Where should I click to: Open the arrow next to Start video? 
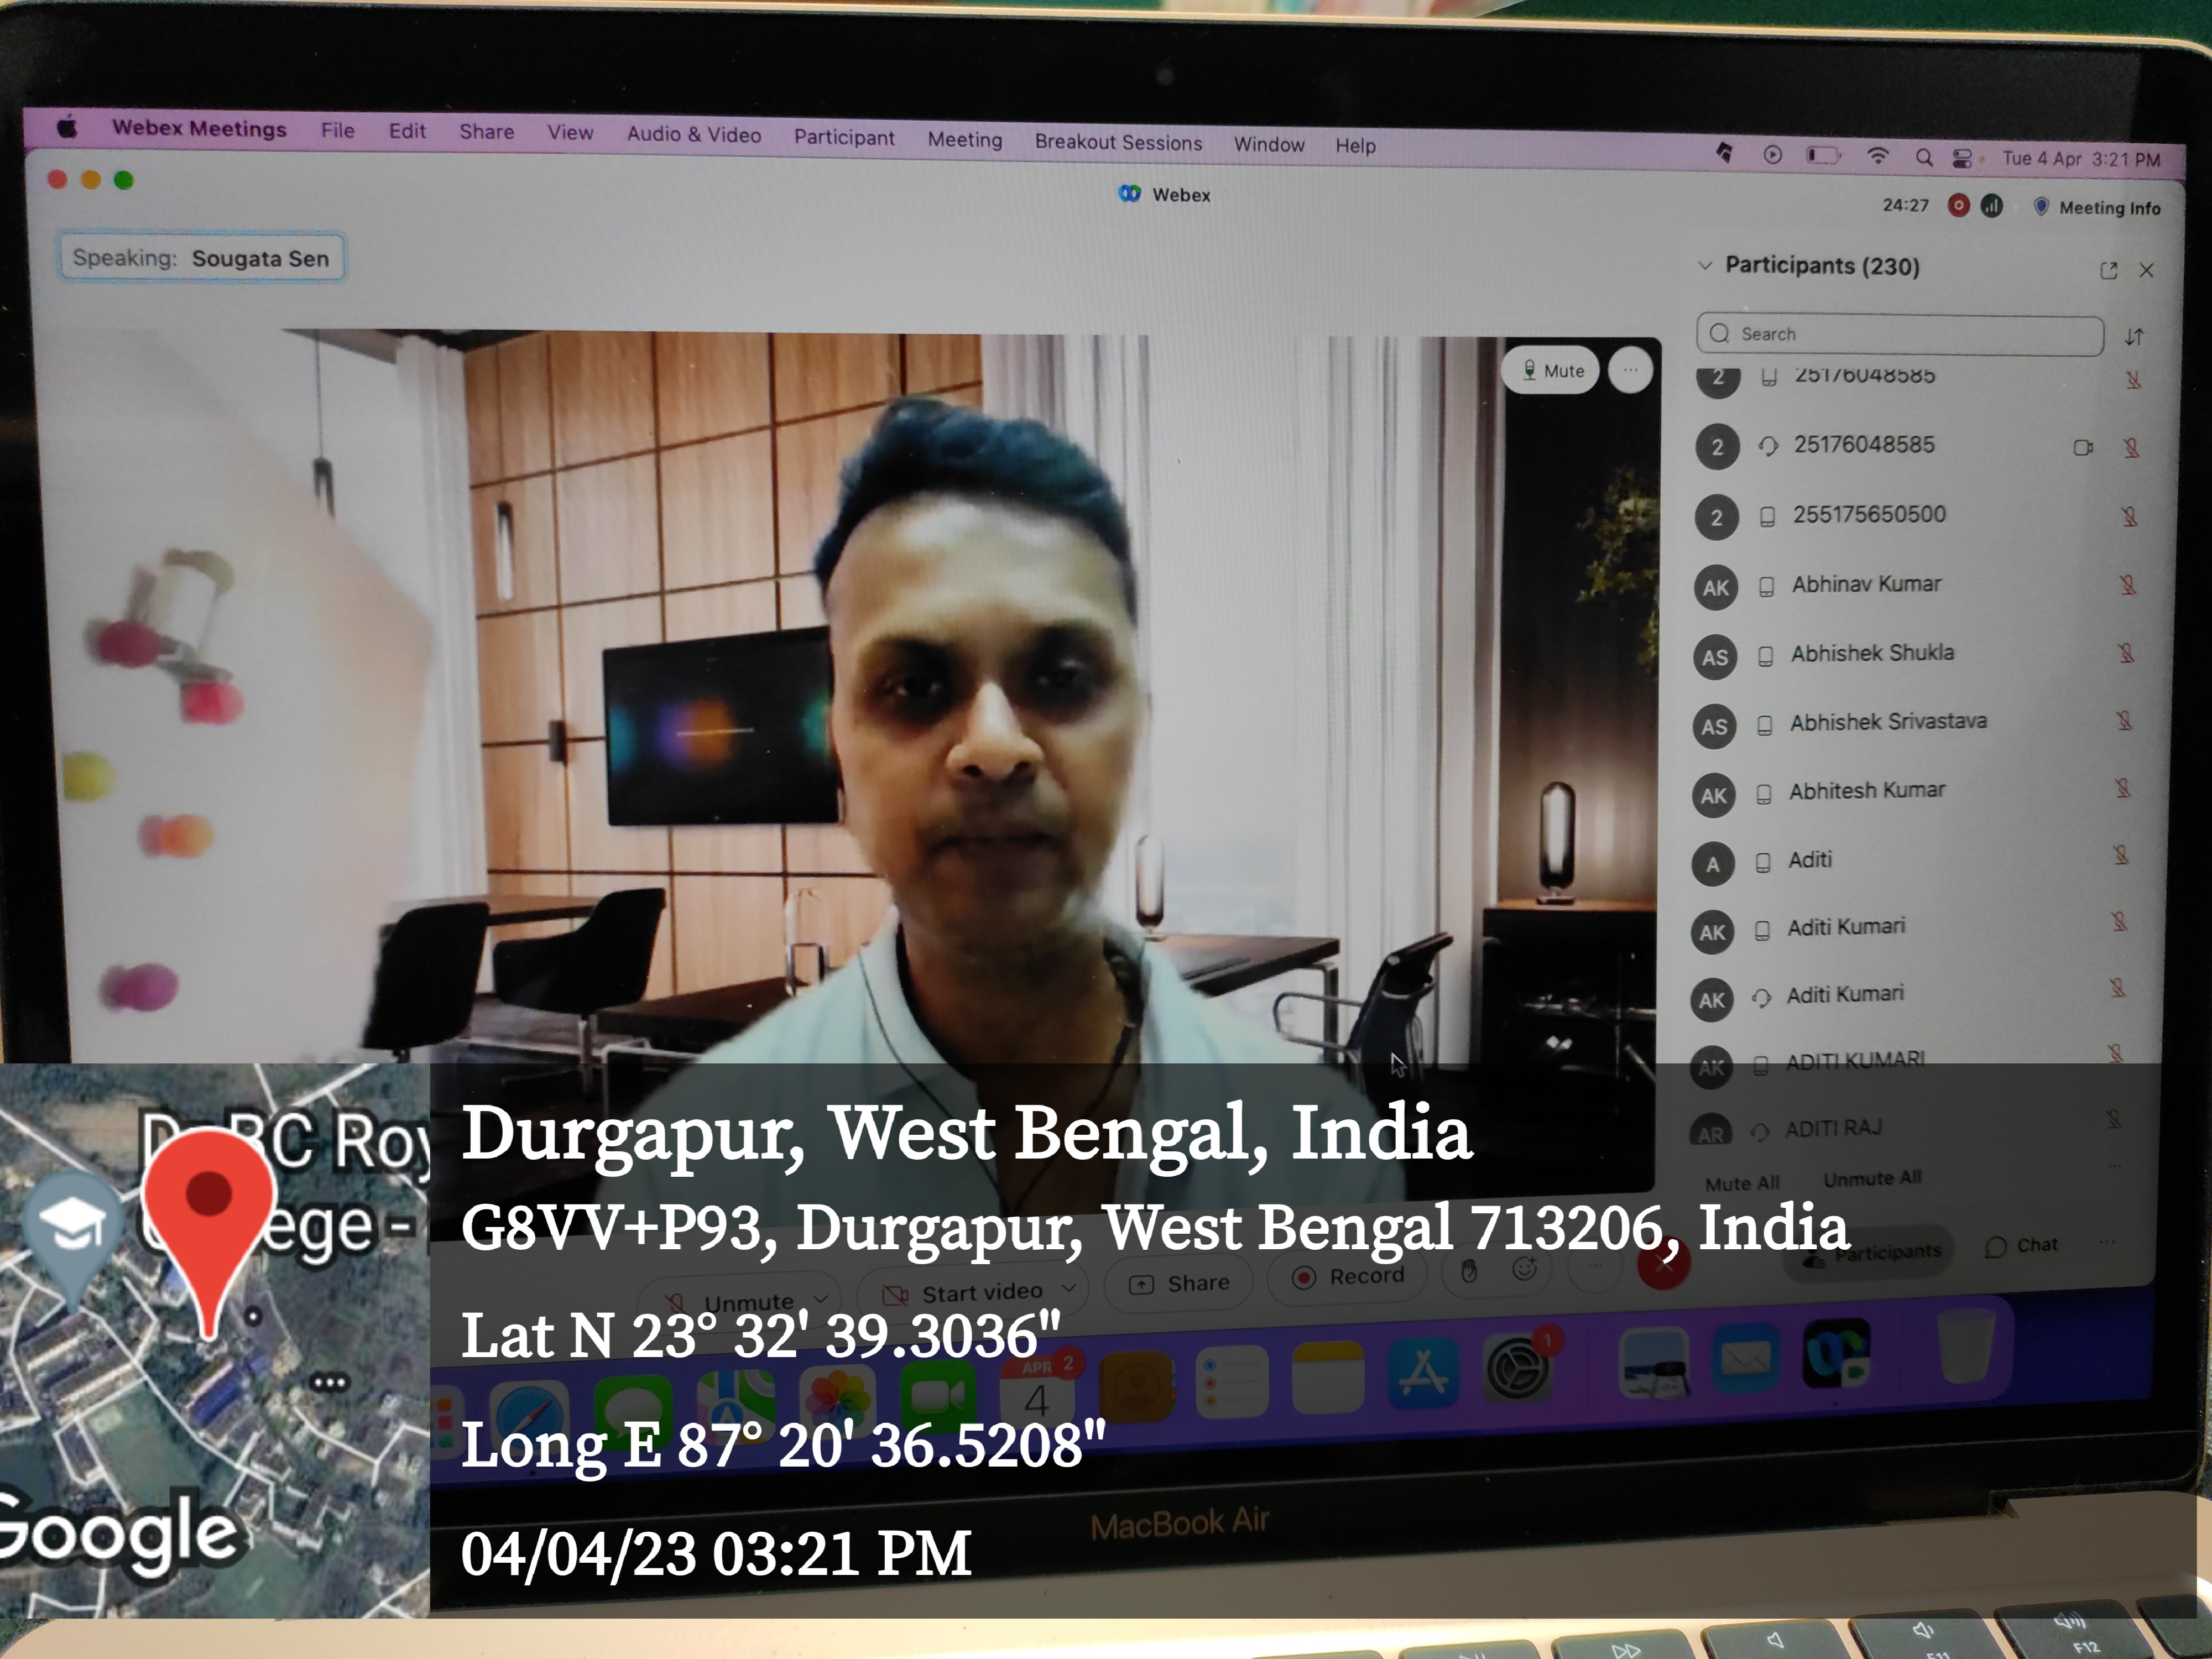tap(1068, 1287)
